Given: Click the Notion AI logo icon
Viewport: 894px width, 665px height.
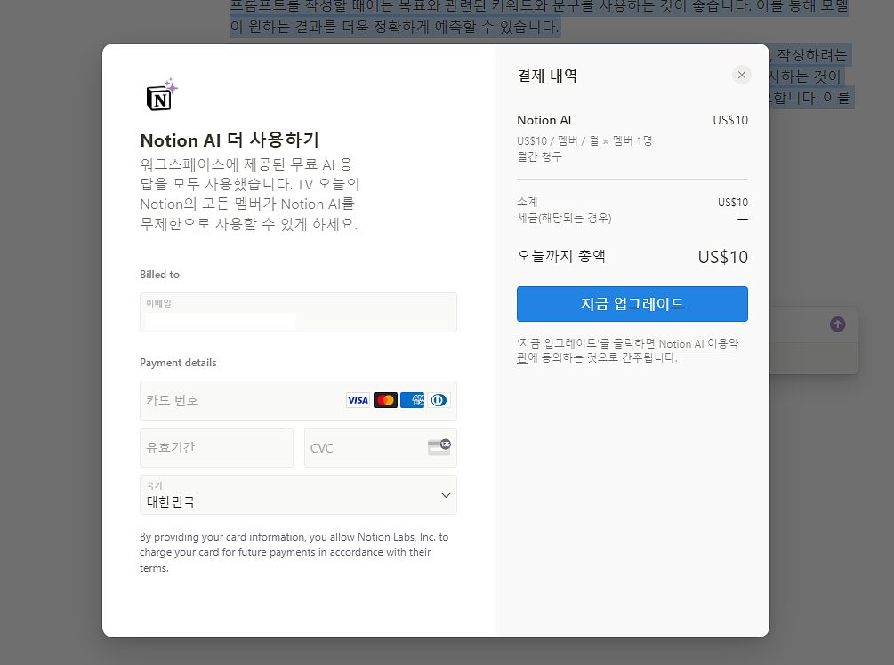Looking at the screenshot, I should (x=162, y=94).
